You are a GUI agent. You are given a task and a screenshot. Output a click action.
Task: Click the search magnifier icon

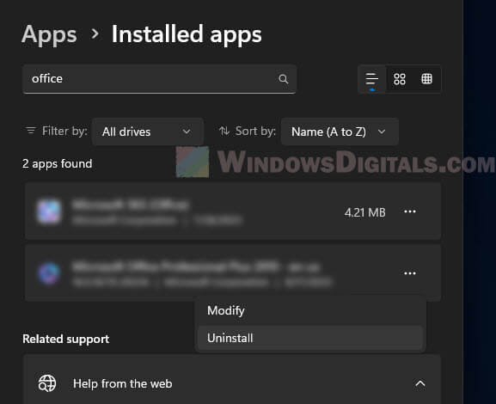tap(283, 79)
